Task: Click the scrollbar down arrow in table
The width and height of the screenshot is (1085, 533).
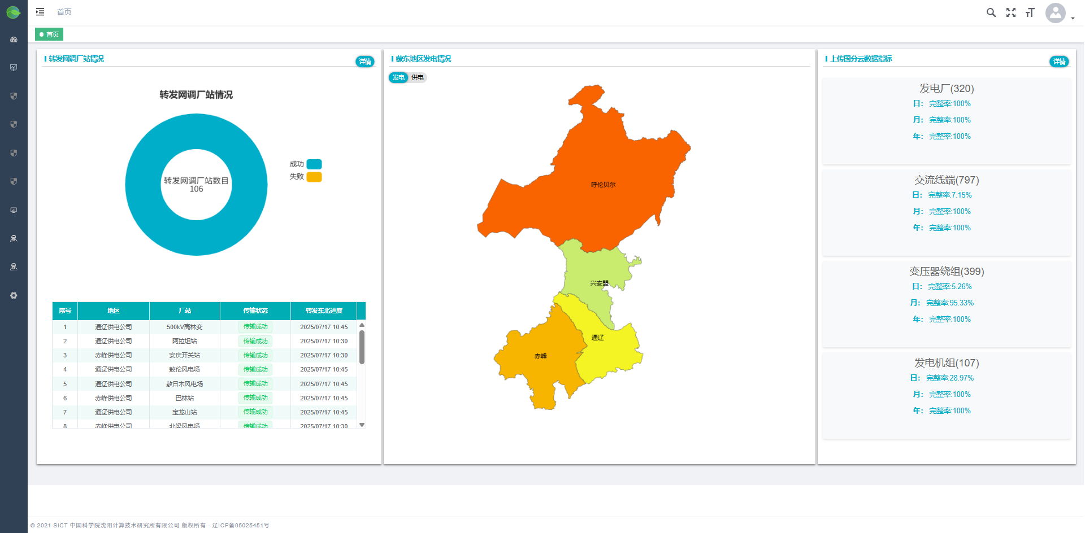Action: pos(362,425)
